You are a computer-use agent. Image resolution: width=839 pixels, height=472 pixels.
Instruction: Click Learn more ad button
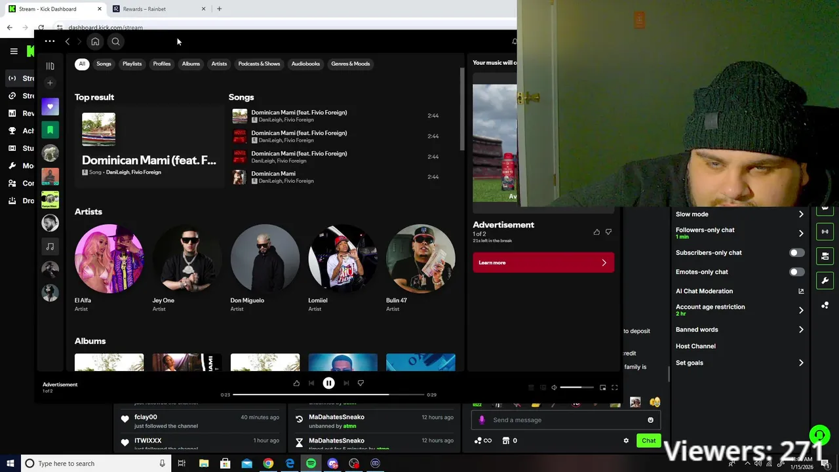(543, 262)
